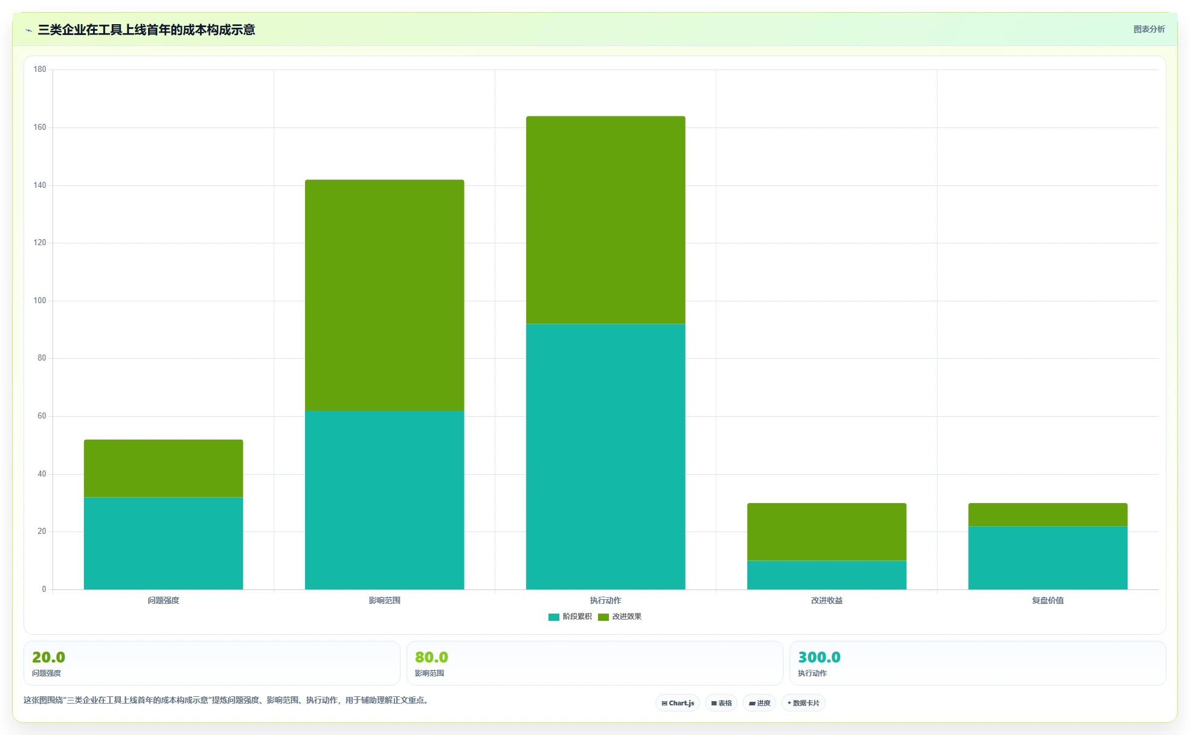The width and height of the screenshot is (1190, 735).
Task: Click the y-axis value 60
Action: pyautogui.click(x=42, y=416)
